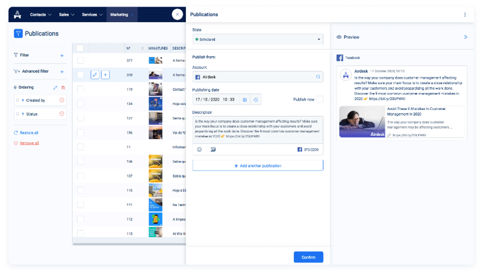Viewport: 482px width, 274px height.
Task: Check the row 111 checkbox
Action: (x=80, y=205)
